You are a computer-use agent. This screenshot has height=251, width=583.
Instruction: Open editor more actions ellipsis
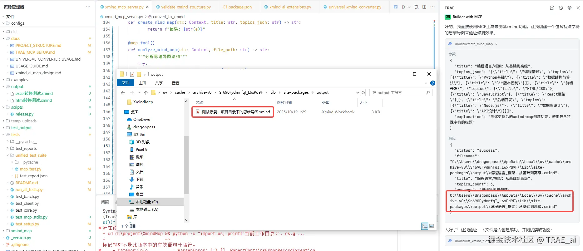(432, 7)
